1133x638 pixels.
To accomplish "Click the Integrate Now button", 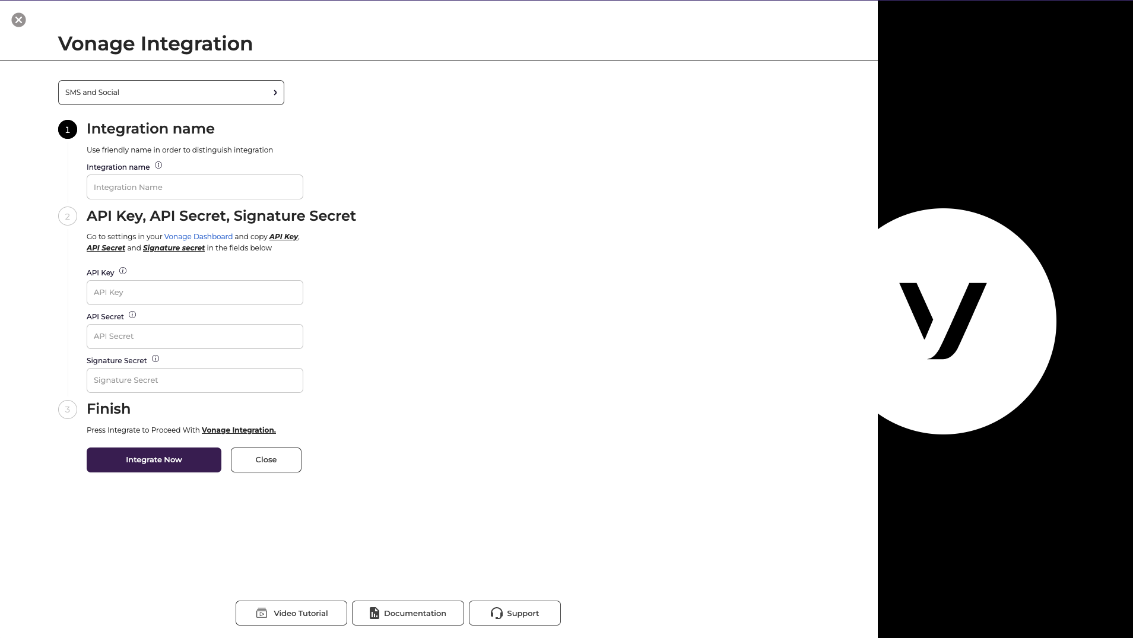I will [154, 460].
